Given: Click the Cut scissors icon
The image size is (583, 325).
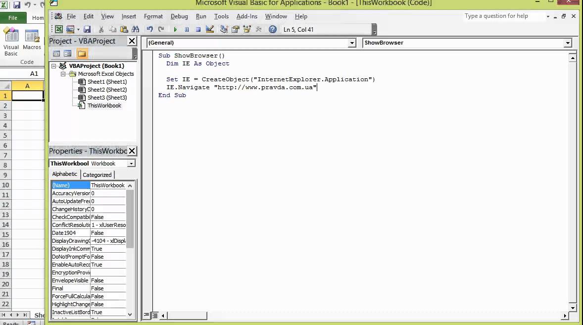Looking at the screenshot, I should (x=101, y=29).
